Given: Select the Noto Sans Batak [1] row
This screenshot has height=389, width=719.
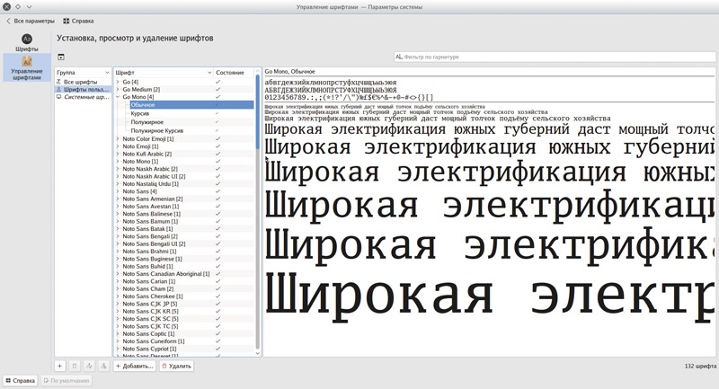Looking at the screenshot, I should (x=184, y=228).
